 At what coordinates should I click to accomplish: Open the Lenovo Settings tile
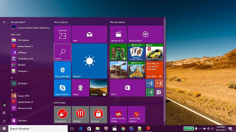(81, 114)
